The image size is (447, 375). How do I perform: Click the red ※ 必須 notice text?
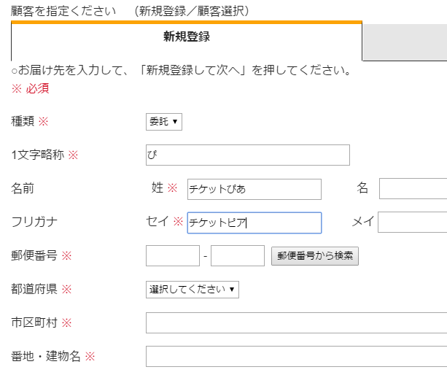[30, 88]
